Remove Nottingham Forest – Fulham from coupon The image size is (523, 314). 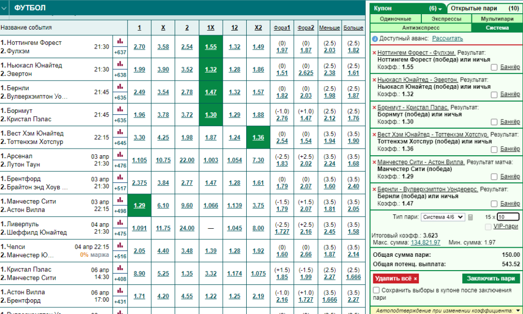click(374, 53)
